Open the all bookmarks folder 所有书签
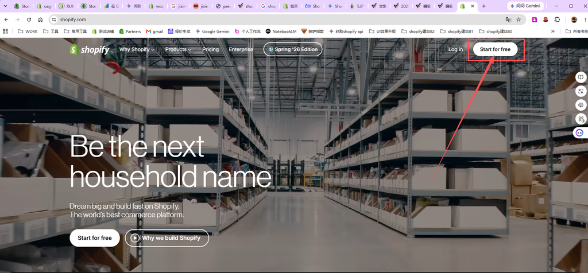 coord(577,32)
